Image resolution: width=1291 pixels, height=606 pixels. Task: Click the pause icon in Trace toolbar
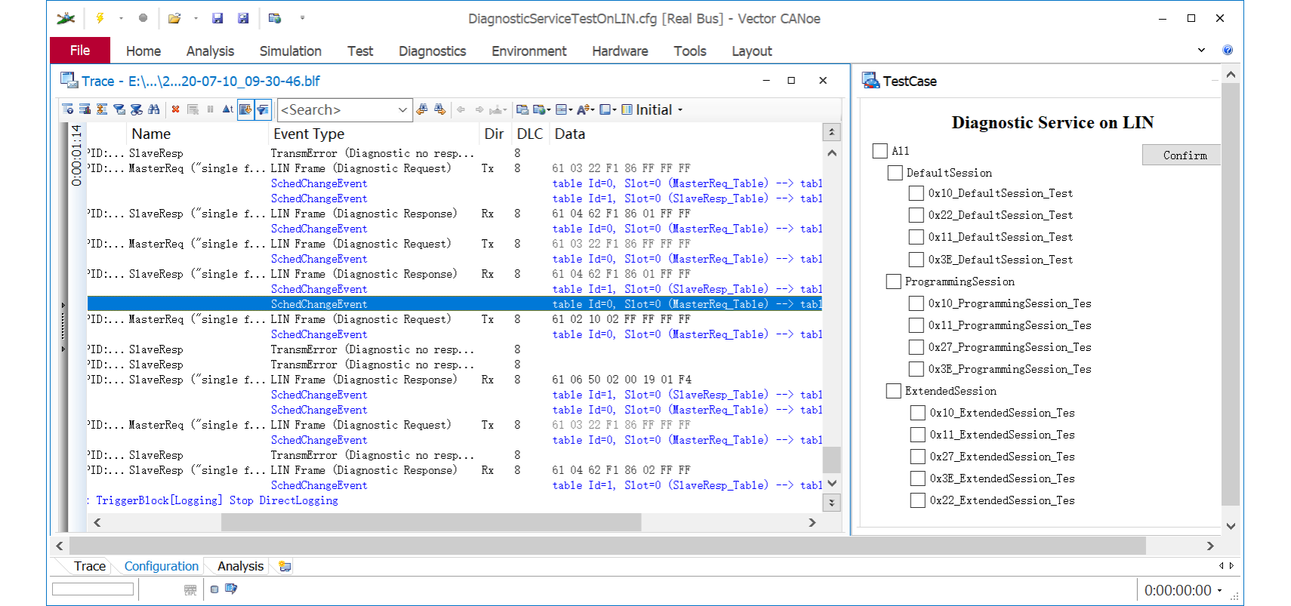[211, 109]
